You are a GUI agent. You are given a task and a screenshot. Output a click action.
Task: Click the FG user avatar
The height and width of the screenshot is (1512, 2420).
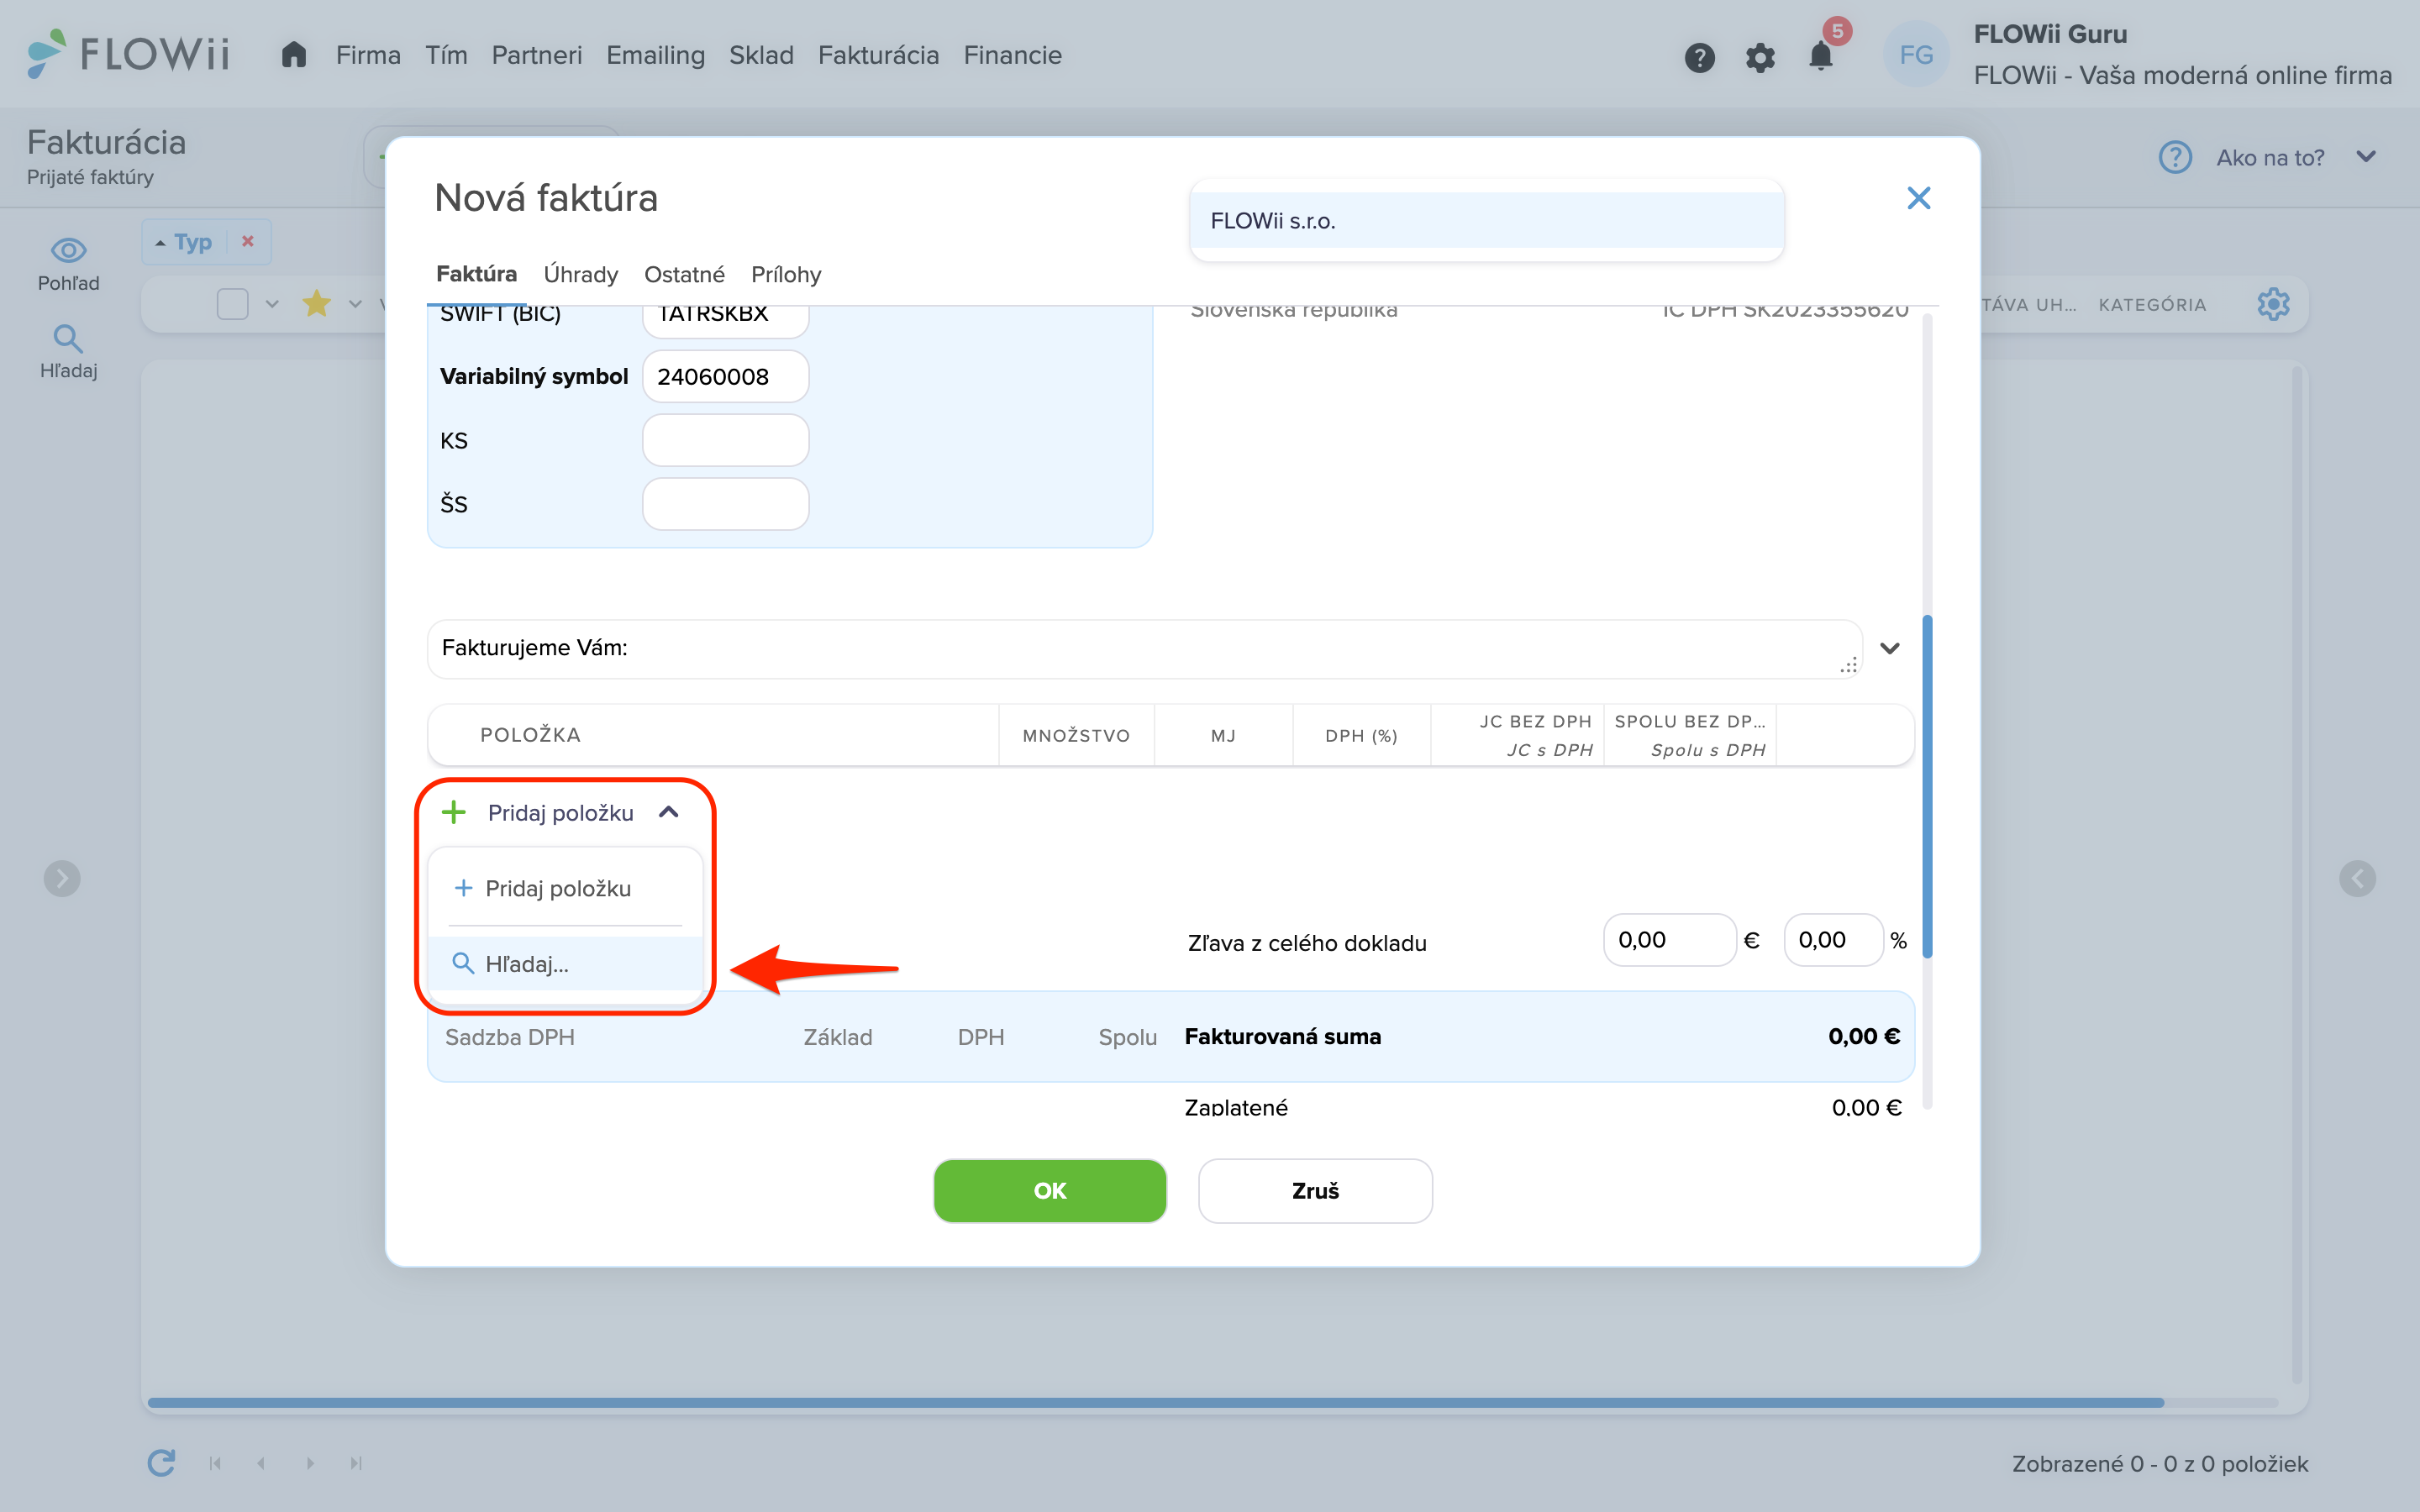tap(1916, 55)
